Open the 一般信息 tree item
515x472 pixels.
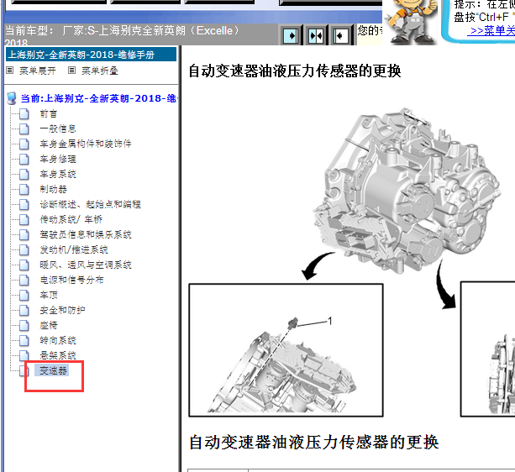tap(58, 128)
